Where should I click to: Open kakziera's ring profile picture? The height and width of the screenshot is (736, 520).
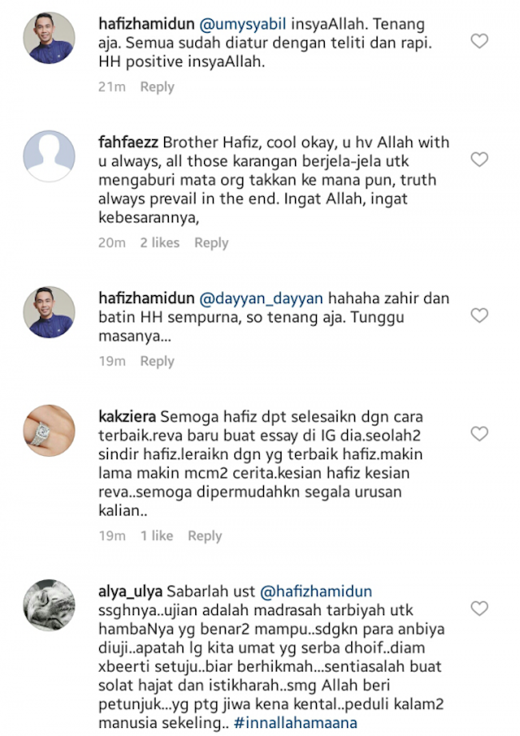coord(50,430)
